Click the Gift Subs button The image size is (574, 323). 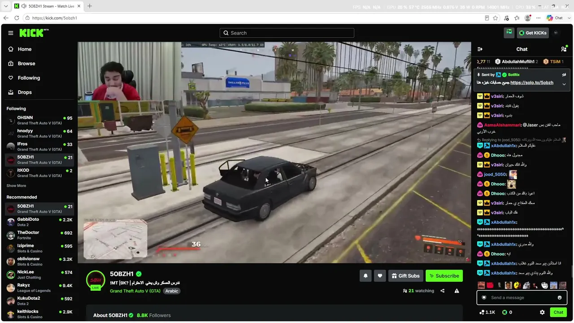click(405, 276)
